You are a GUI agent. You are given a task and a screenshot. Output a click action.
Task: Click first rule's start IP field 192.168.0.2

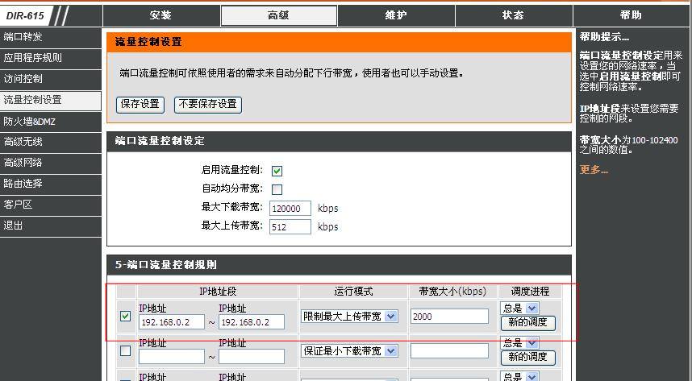pos(172,322)
